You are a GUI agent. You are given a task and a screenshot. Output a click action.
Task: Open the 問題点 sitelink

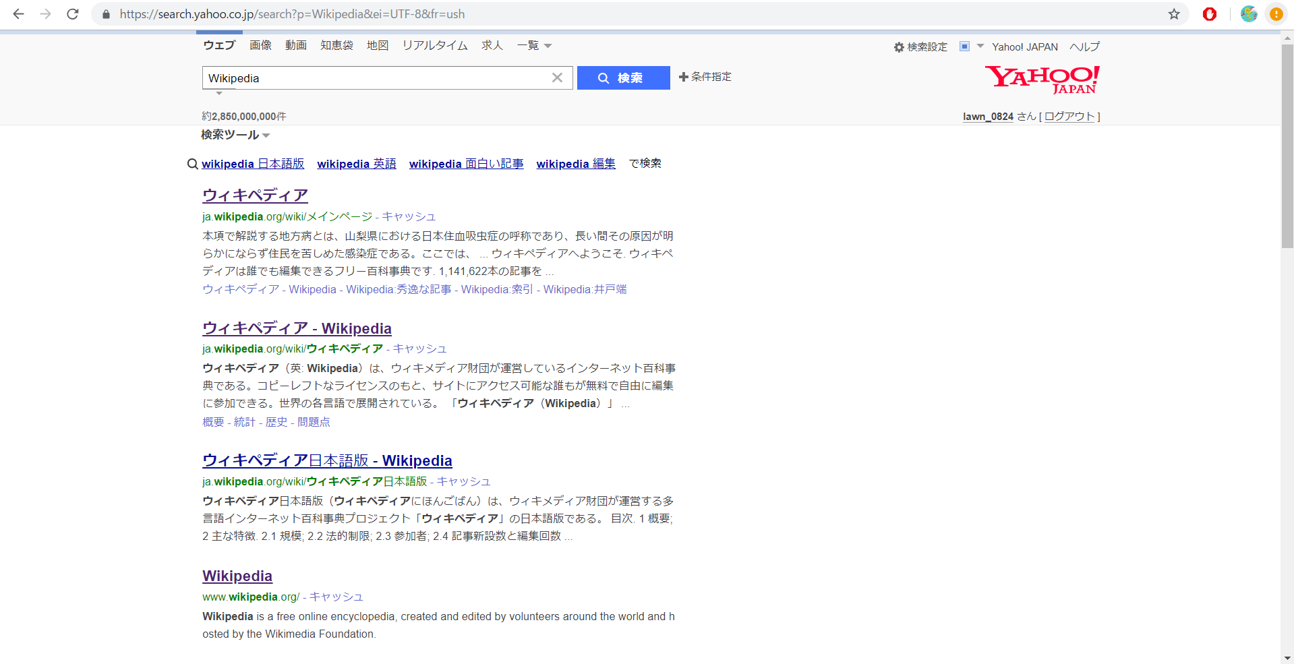[314, 422]
